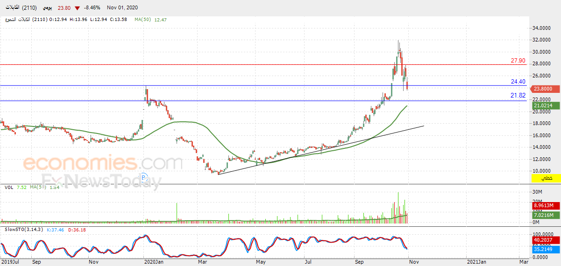Viewport: 561px width, 266px height.
Task: Select the blue 21.82 support level label
Action: pyautogui.click(x=518, y=96)
